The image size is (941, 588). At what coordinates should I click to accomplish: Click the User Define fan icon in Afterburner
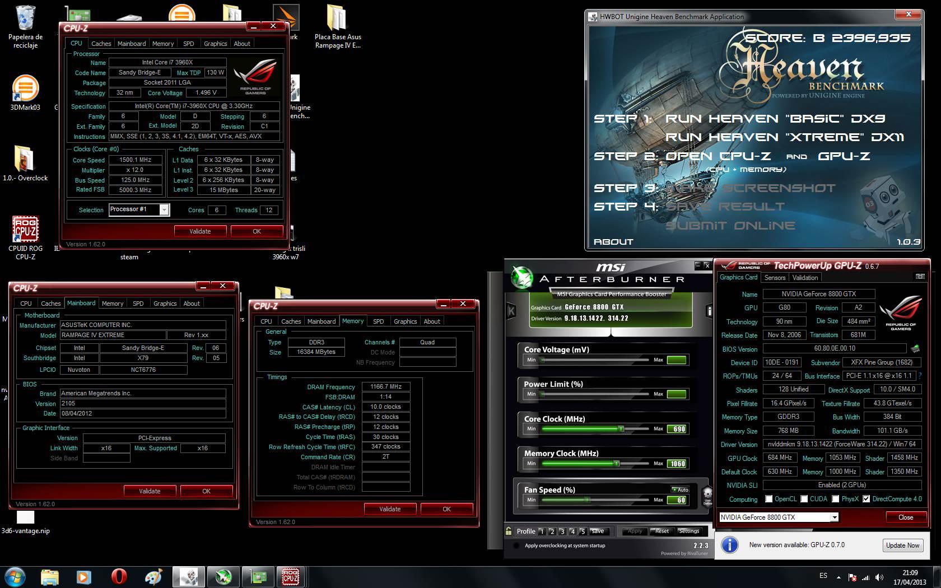707,496
